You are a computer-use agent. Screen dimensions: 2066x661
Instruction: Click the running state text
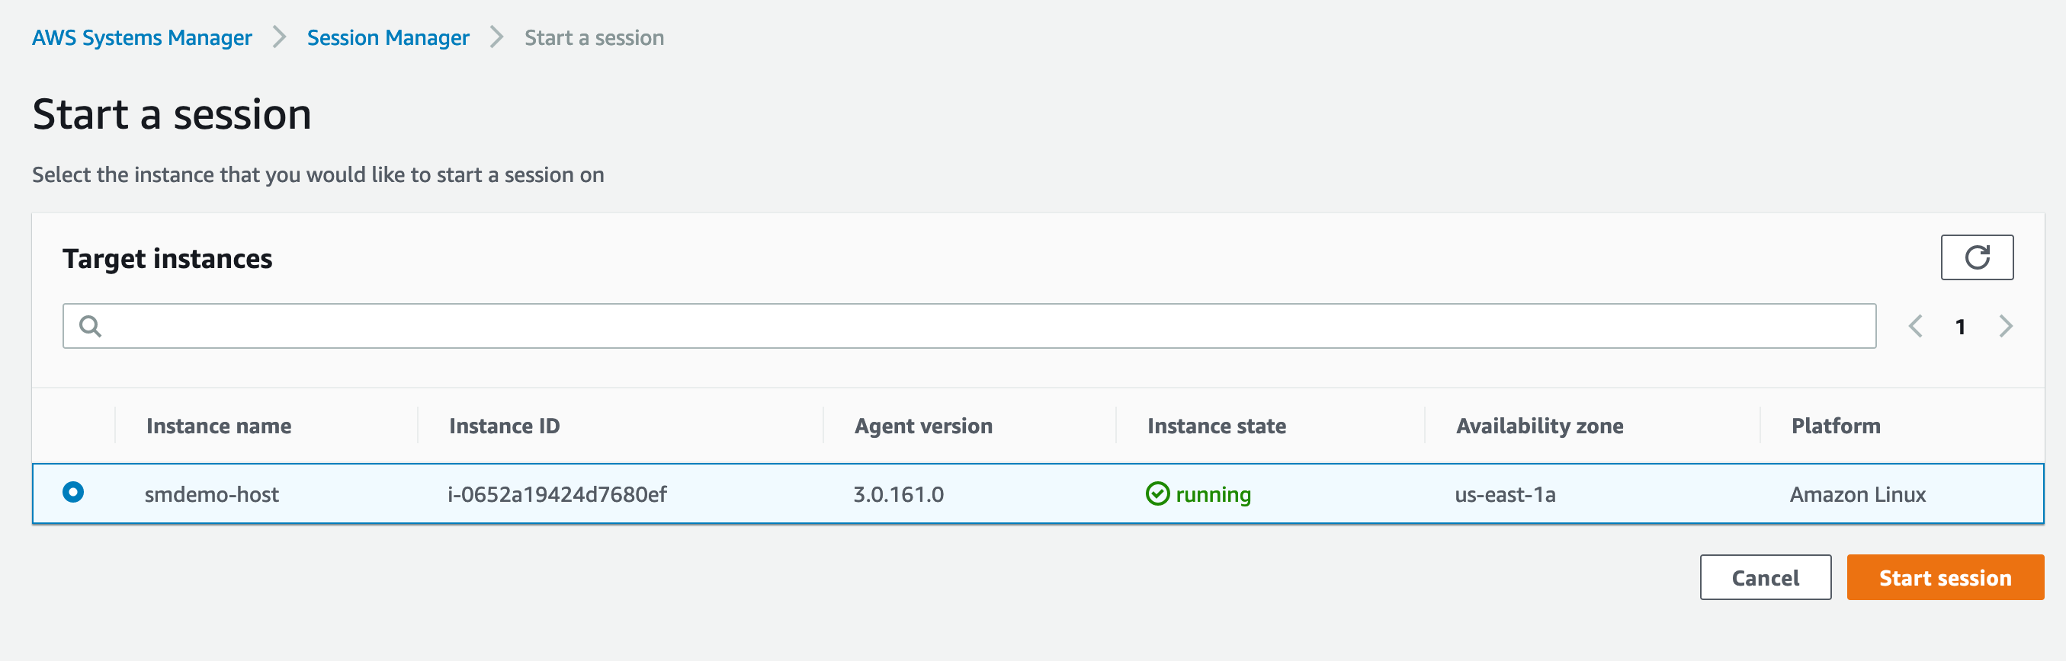coord(1214,494)
